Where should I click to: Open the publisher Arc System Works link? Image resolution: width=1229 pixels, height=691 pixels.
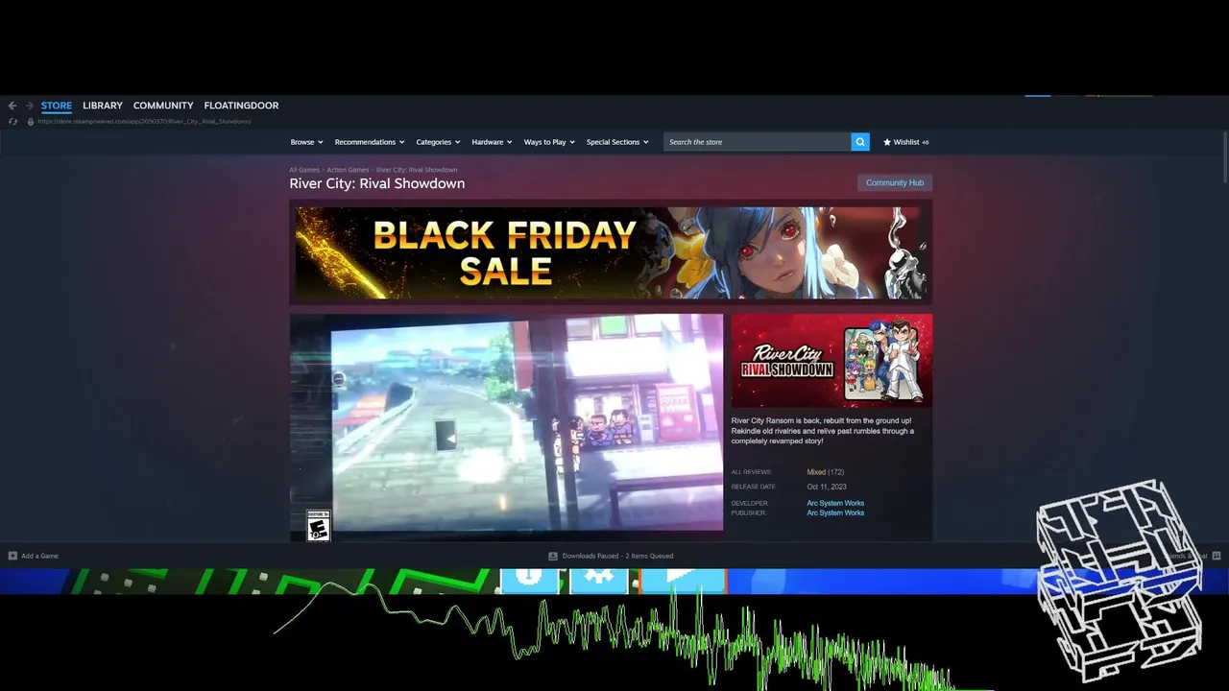pyautogui.click(x=835, y=512)
